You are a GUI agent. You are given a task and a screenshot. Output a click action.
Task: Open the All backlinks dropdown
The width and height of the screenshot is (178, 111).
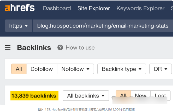pyautogui.click(x=86, y=96)
